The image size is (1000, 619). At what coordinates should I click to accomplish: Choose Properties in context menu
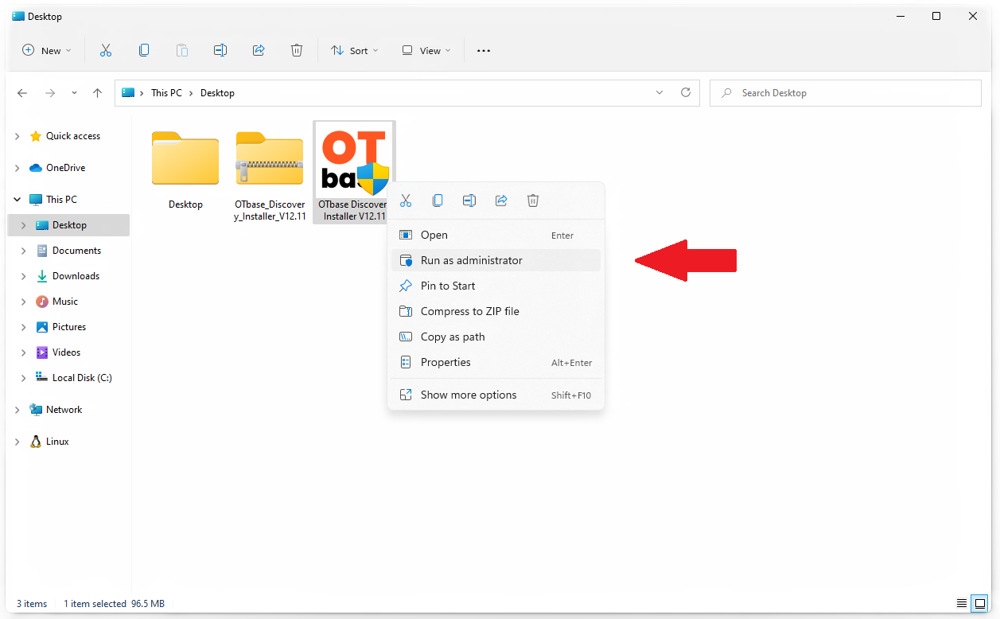pyautogui.click(x=496, y=362)
